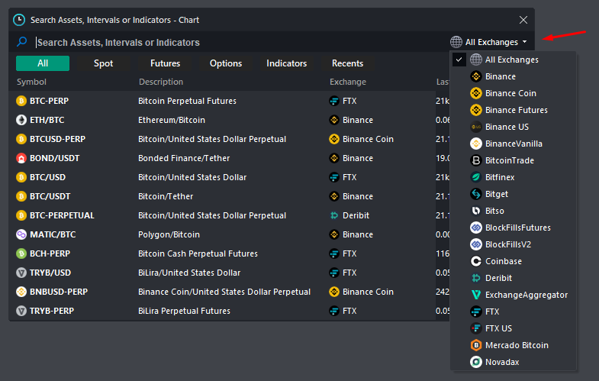The height and width of the screenshot is (381, 599).
Task: Select the Spot filter tab
Action: point(104,63)
